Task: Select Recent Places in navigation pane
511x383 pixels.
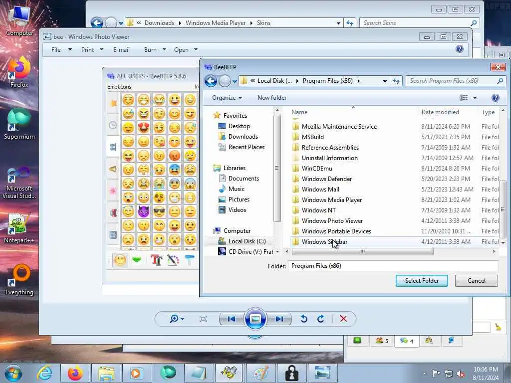Action: [246, 147]
